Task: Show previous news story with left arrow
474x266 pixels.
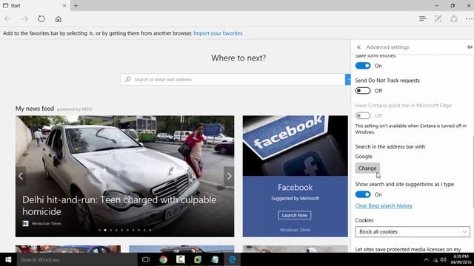Action: pos(21,176)
